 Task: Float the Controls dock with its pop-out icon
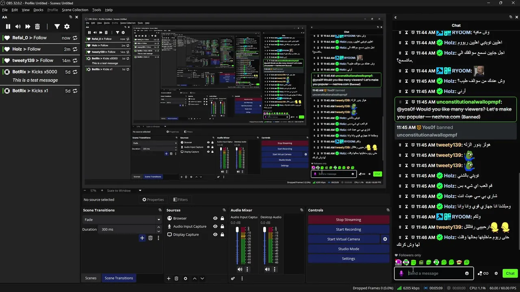tap(388, 210)
